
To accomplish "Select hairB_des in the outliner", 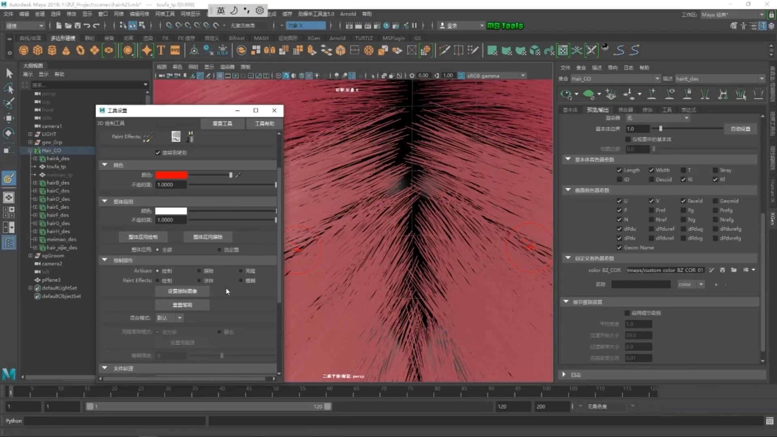I will [58, 183].
